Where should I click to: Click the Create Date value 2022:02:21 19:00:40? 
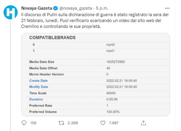122,81
